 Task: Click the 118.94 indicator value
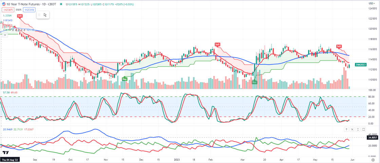tap(7, 30)
